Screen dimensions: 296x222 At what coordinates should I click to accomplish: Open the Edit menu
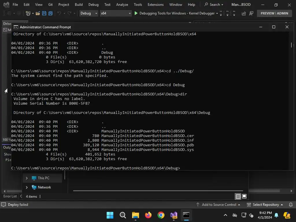tap(26, 5)
